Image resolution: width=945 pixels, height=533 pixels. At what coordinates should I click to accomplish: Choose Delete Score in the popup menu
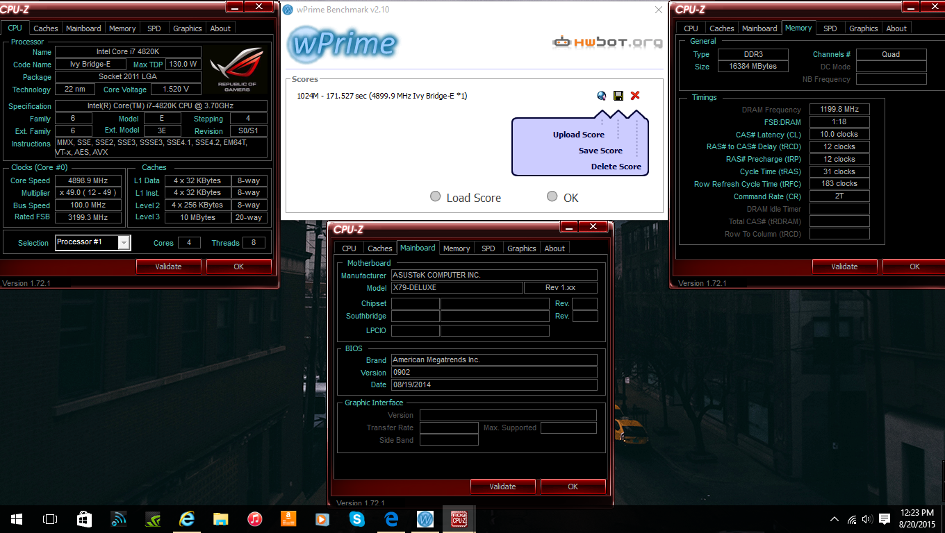[616, 167]
